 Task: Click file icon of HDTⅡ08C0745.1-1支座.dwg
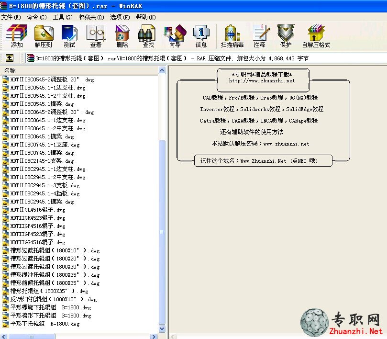coord(5,145)
